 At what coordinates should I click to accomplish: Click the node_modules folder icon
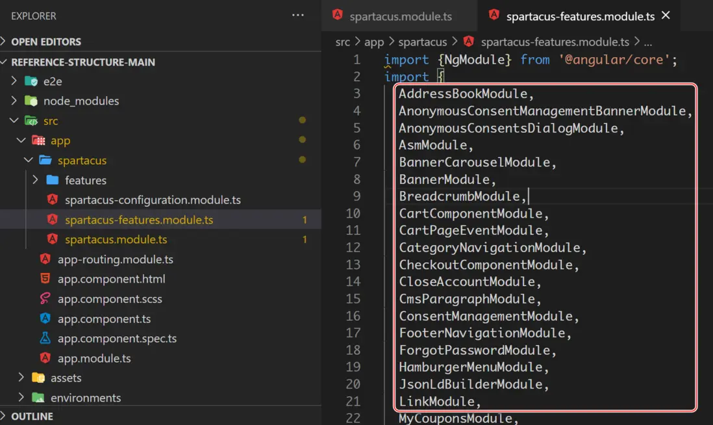[31, 101]
